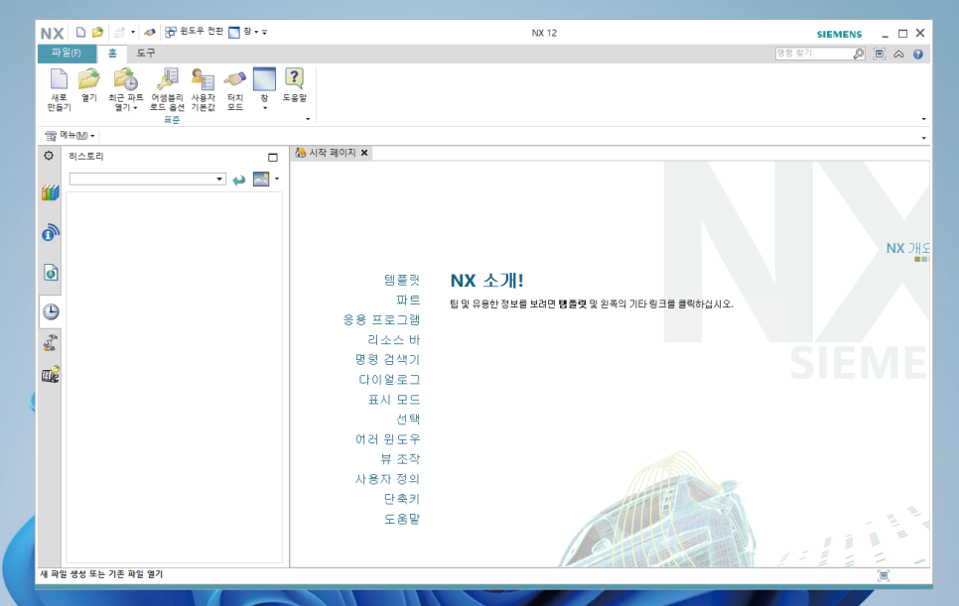Open the 파일(F) file menu tab
This screenshot has width=959, height=606.
pos(67,54)
